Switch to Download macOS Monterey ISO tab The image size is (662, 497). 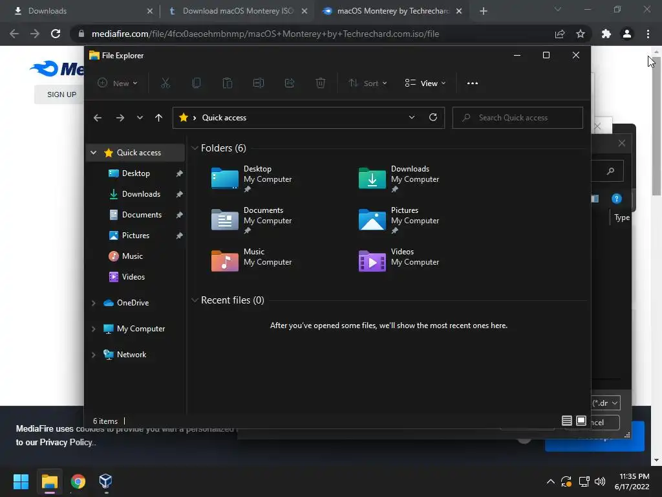[237, 11]
